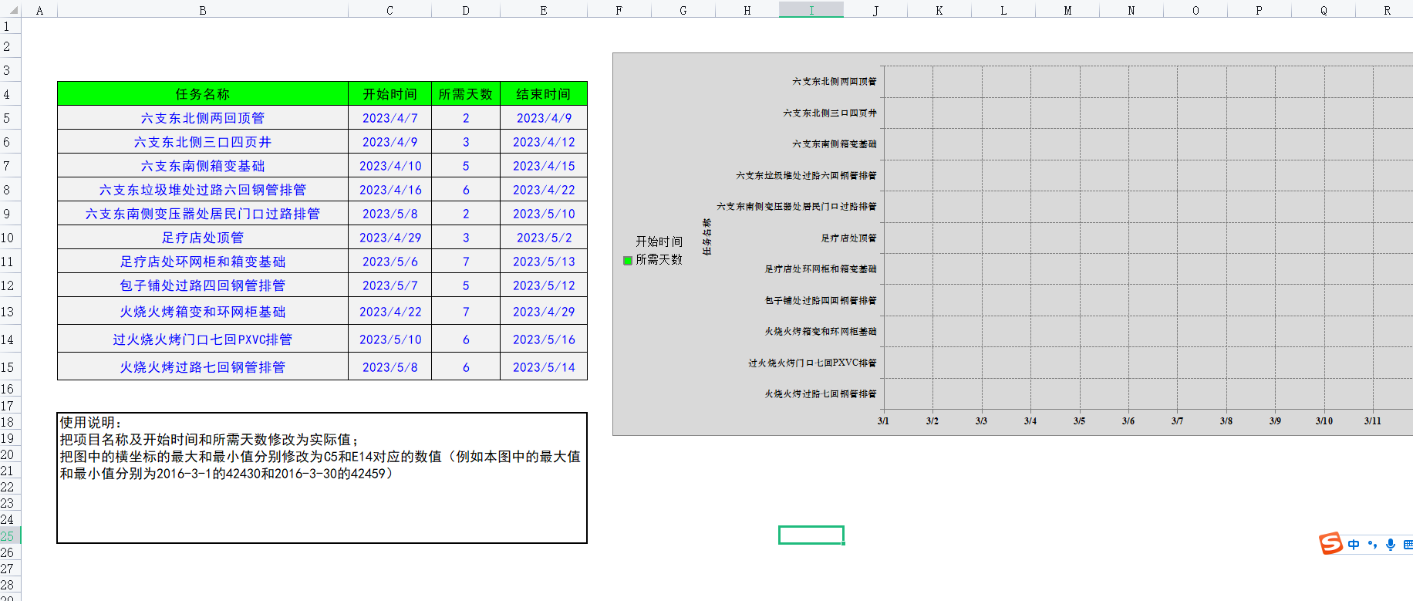Select the chart plot area grid
This screenshot has height=601, width=1413.
pos(1148,238)
